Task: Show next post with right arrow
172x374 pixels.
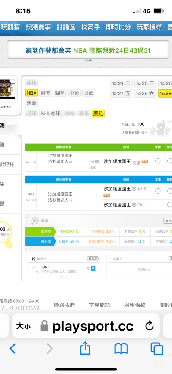Action: pyautogui.click(x=98, y=269)
